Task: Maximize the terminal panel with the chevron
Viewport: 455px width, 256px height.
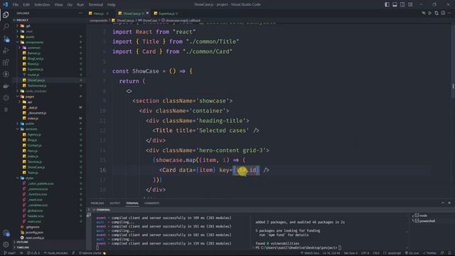Action: pos(443,203)
